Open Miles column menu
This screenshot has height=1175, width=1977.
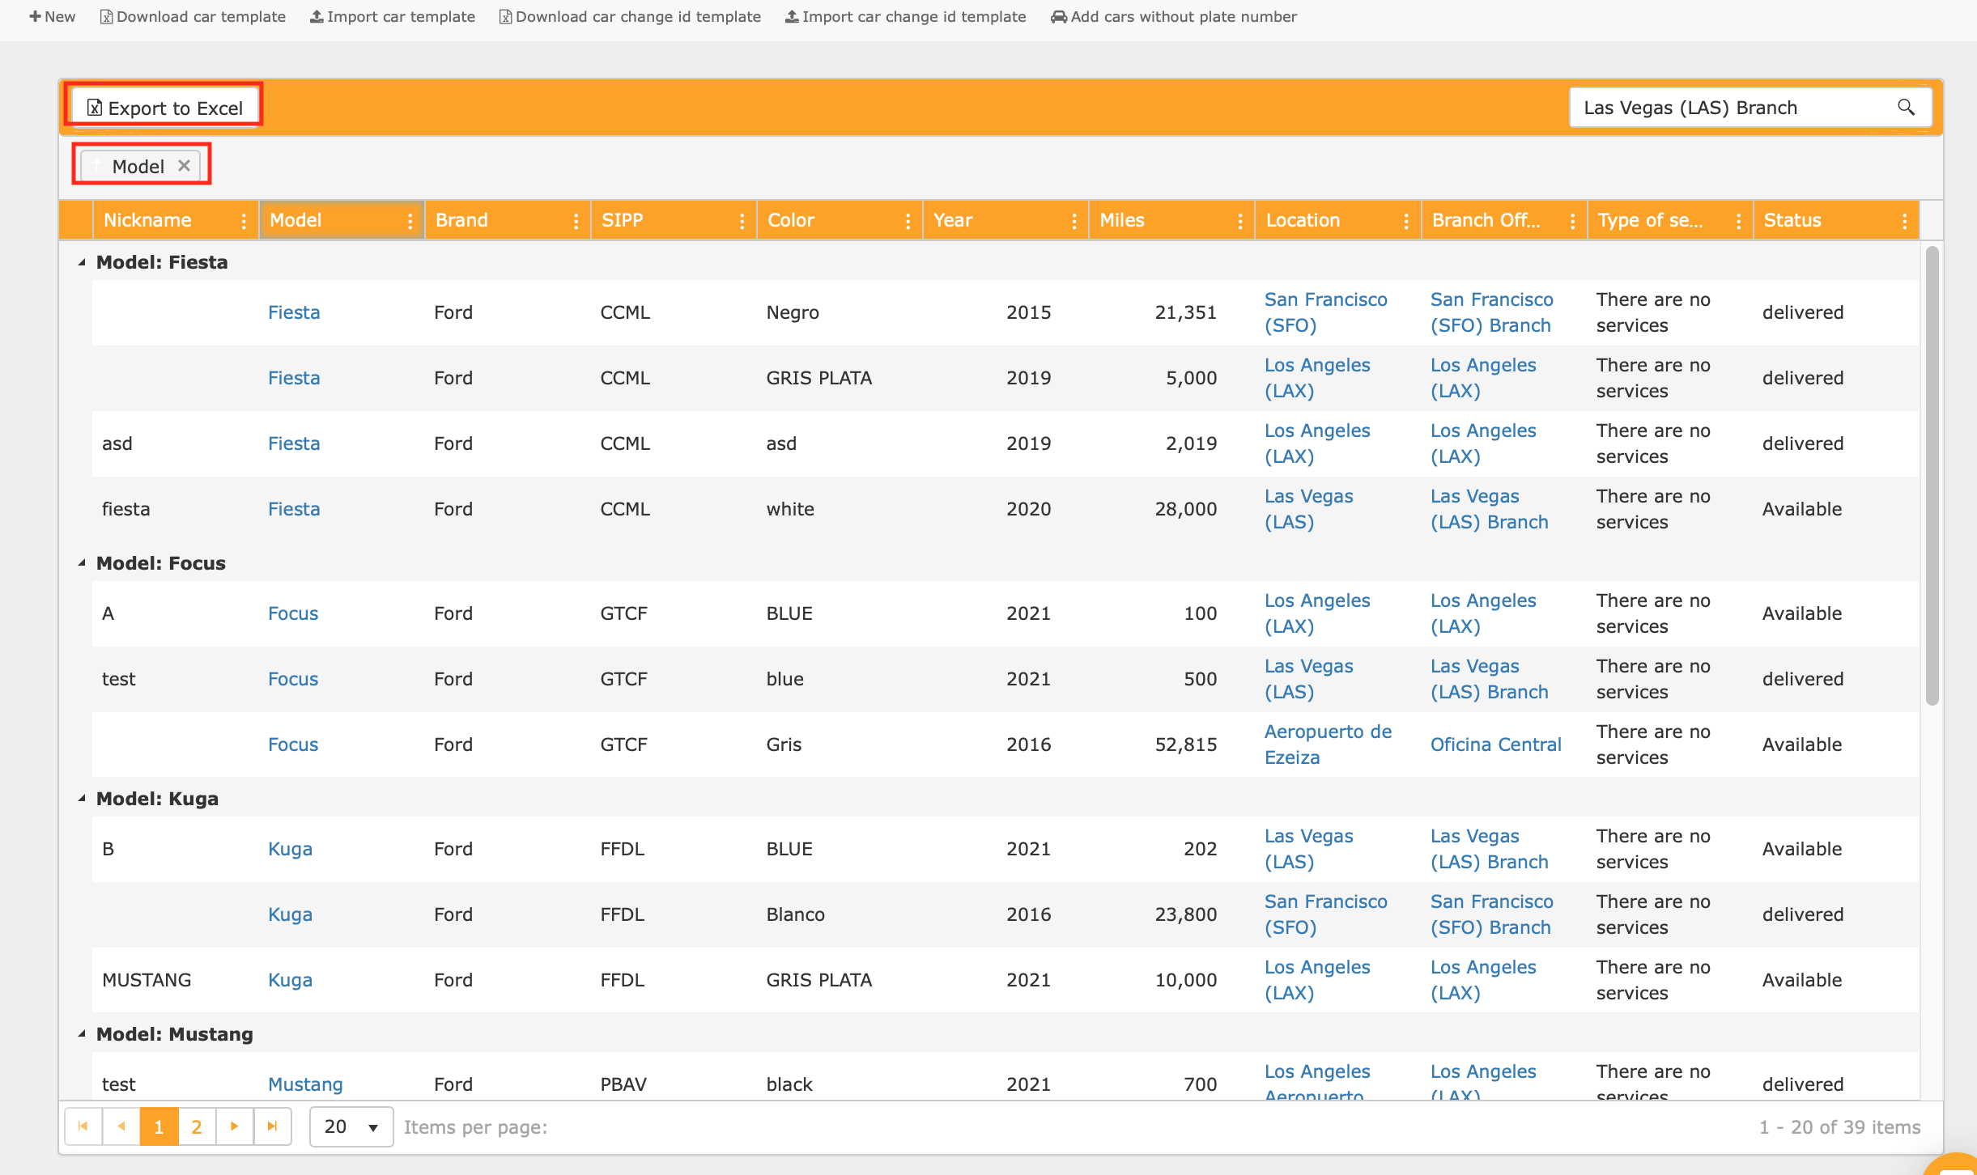click(x=1239, y=220)
